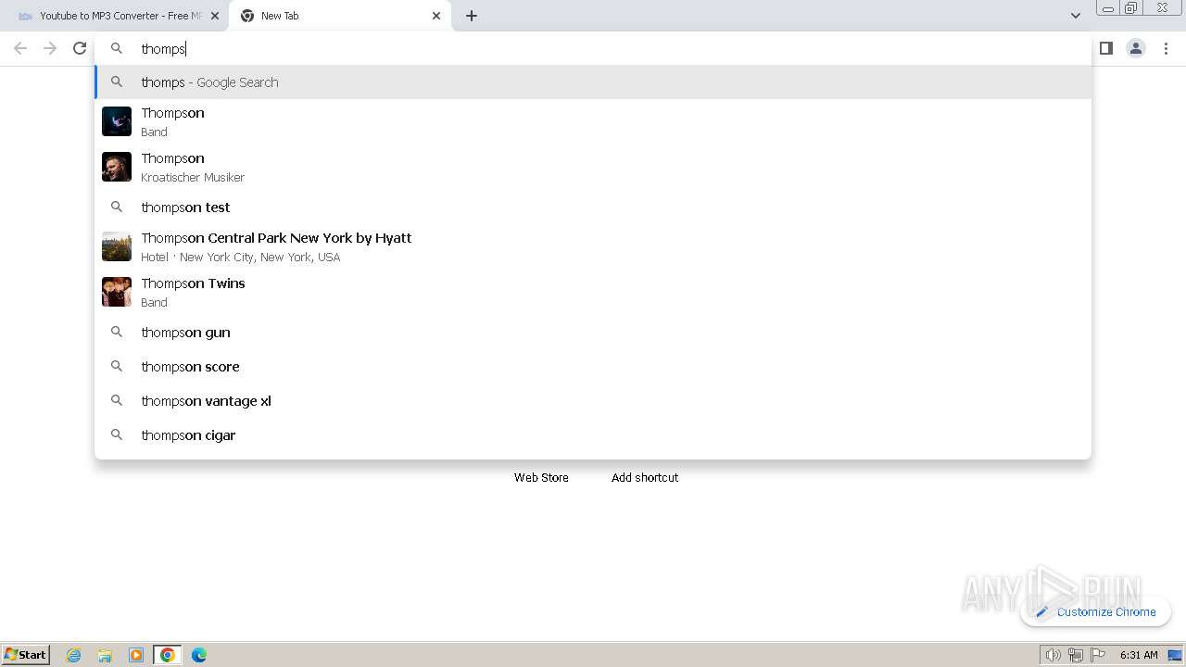Open the network tray icon

(1075, 655)
